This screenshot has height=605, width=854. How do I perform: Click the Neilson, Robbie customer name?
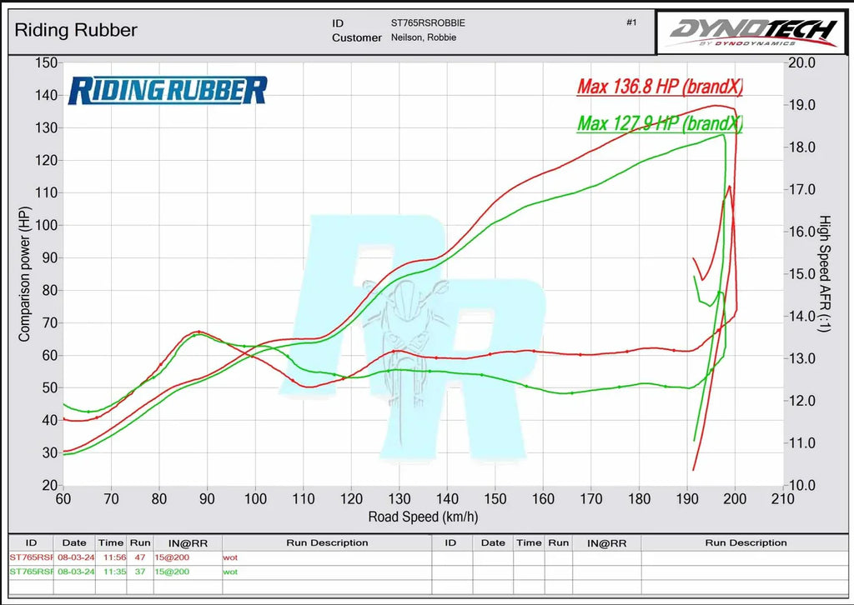click(423, 38)
